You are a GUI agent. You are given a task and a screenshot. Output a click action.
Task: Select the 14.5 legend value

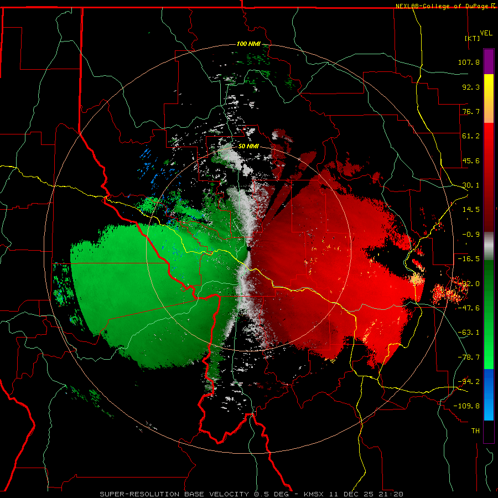coord(471,210)
